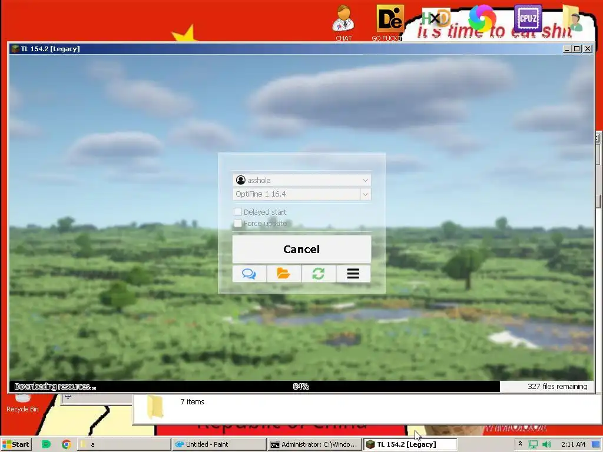The width and height of the screenshot is (603, 452).
Task: Close the TL 154.2 launcher window
Action: click(x=588, y=49)
